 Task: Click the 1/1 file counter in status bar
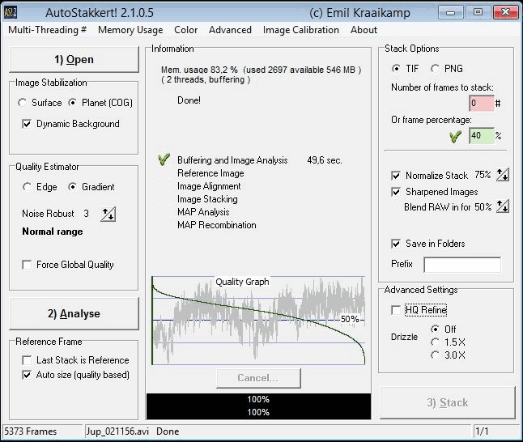[x=482, y=431]
